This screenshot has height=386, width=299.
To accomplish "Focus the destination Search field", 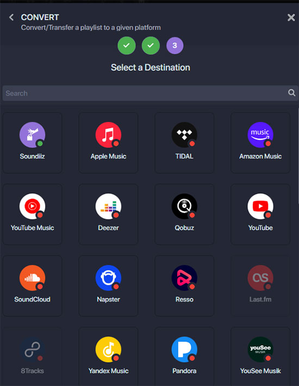I will point(150,93).
